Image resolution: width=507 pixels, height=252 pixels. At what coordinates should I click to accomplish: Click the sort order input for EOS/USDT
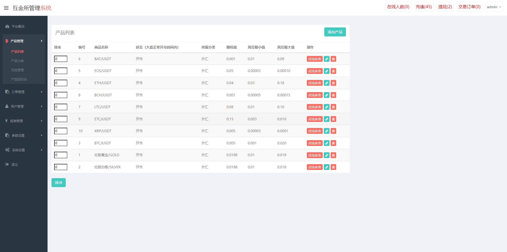point(61,71)
